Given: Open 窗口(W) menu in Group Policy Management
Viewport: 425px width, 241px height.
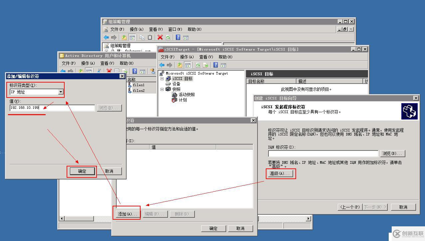Looking at the screenshot, I should pos(175,29).
